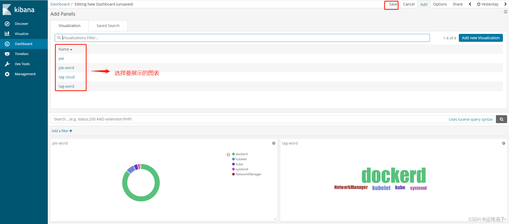This screenshot has width=509, height=224.
Task: Switch to the Visualization tab
Action: point(70,26)
